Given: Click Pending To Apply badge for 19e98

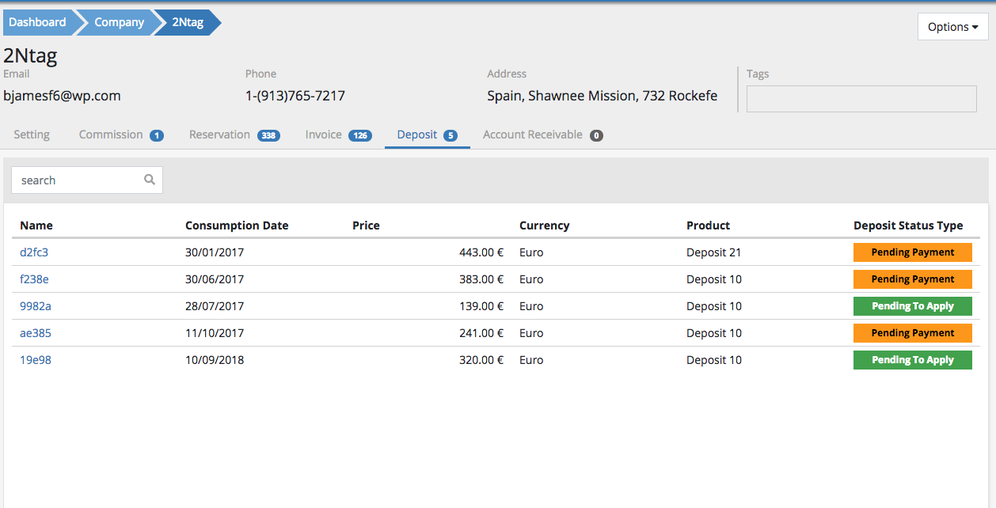Looking at the screenshot, I should point(912,360).
